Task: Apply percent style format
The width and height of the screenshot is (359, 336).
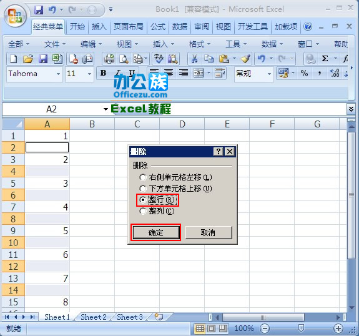Action: tap(304, 73)
